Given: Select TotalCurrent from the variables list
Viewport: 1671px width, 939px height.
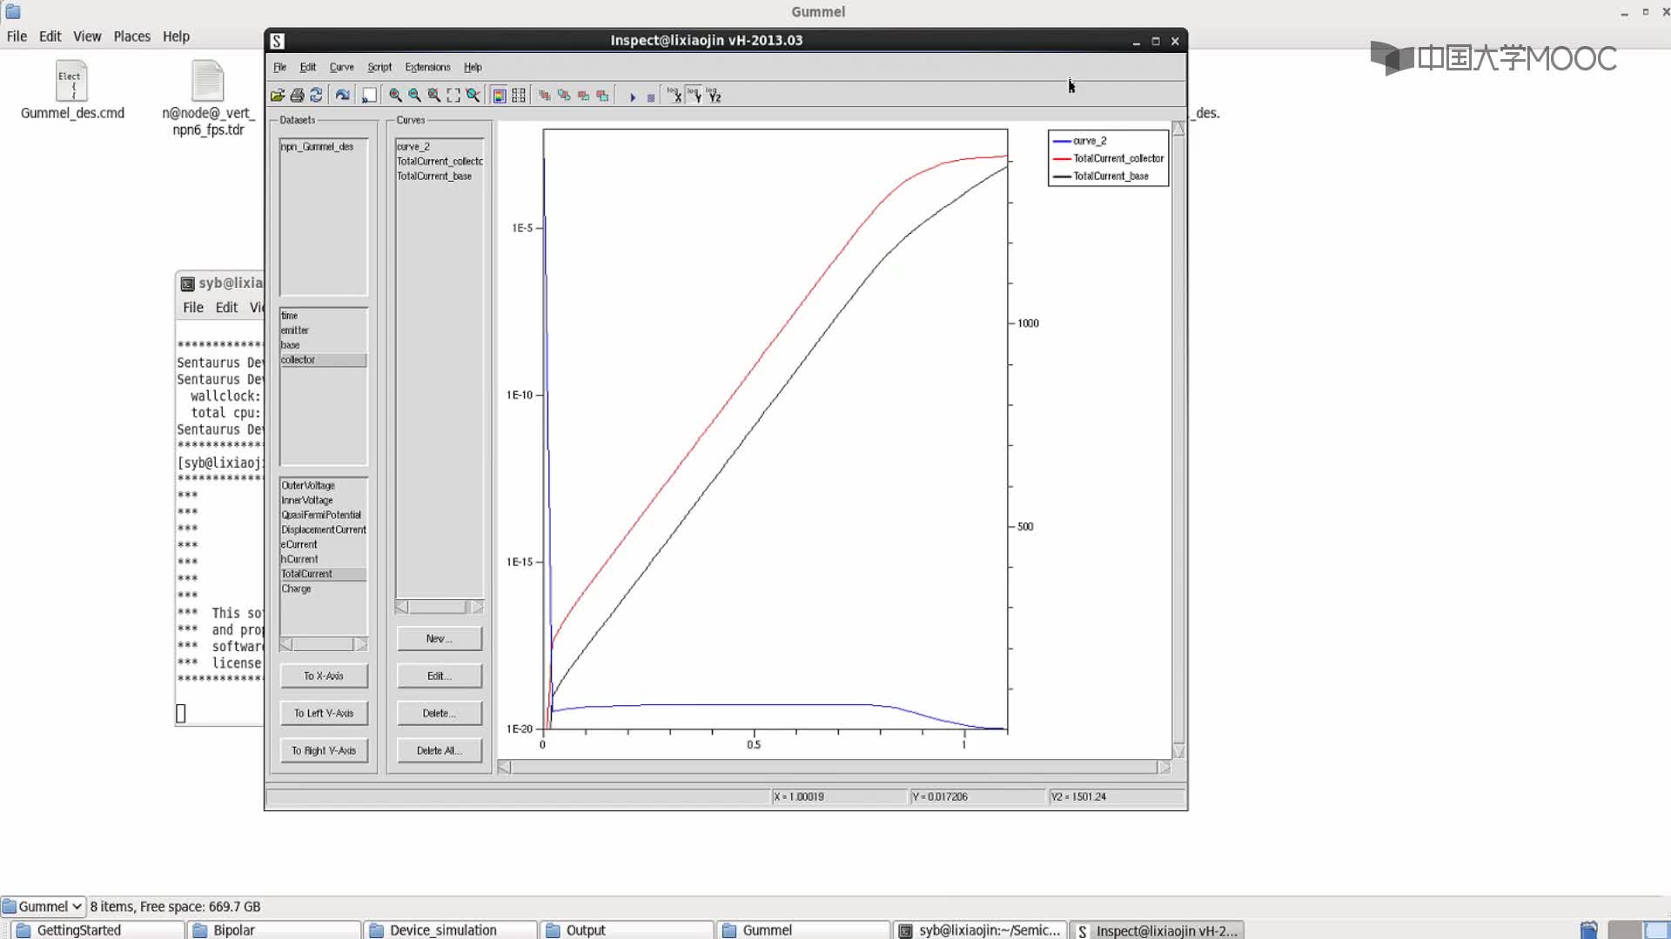Looking at the screenshot, I should [x=306, y=573].
